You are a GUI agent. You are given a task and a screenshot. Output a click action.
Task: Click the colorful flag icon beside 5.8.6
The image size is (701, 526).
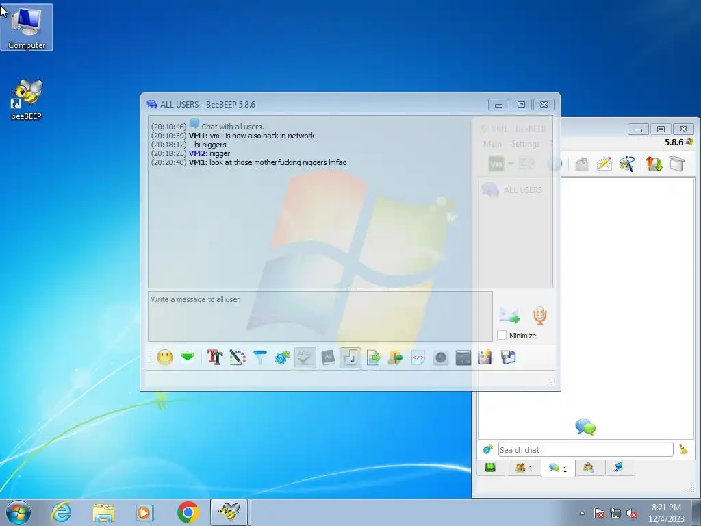point(690,142)
